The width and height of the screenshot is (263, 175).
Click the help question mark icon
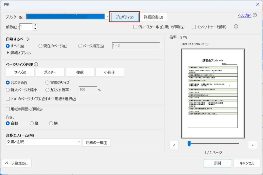[255, 15]
